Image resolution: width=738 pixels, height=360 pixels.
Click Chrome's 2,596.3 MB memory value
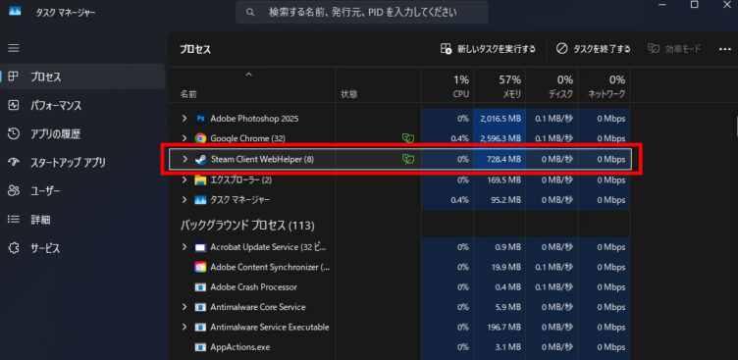pos(501,139)
